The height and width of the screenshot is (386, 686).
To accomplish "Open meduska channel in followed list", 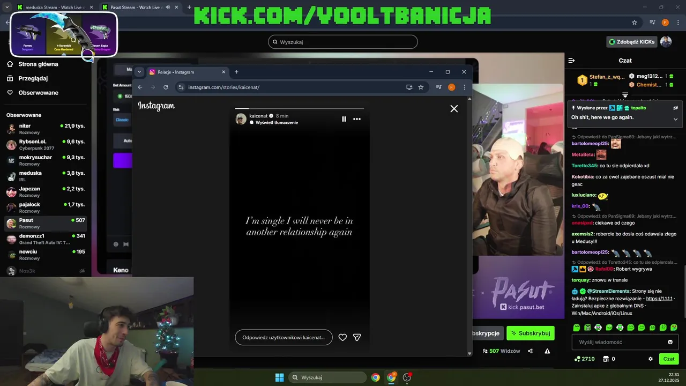I will tap(46, 176).
